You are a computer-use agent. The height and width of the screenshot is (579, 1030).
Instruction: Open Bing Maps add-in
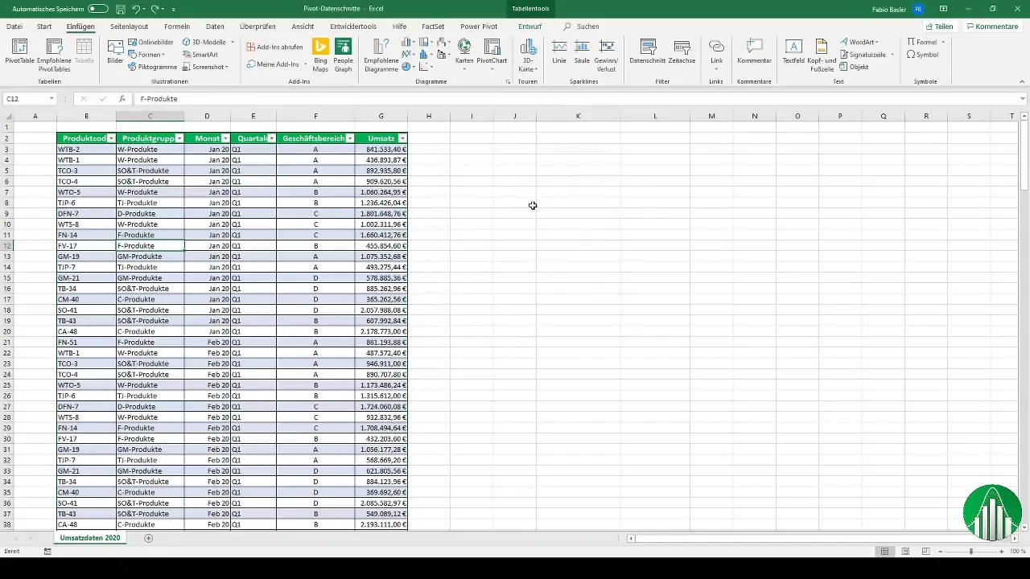320,54
